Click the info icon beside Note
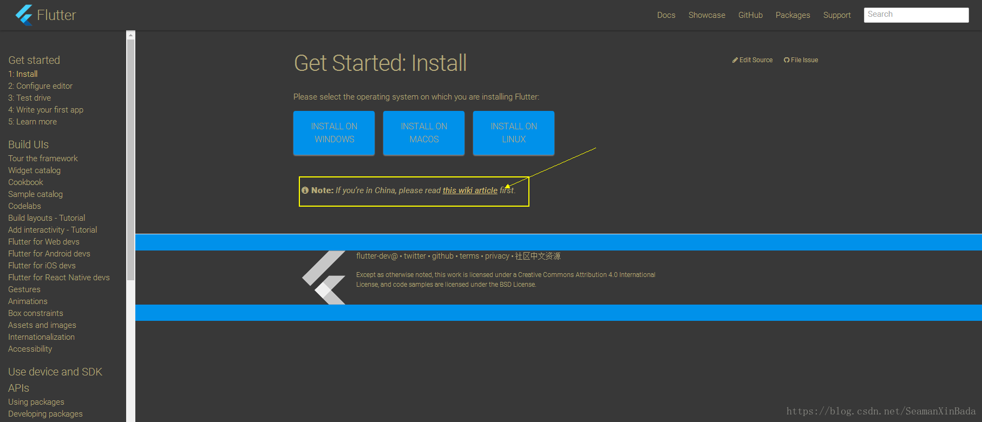982x422 pixels. pos(305,190)
